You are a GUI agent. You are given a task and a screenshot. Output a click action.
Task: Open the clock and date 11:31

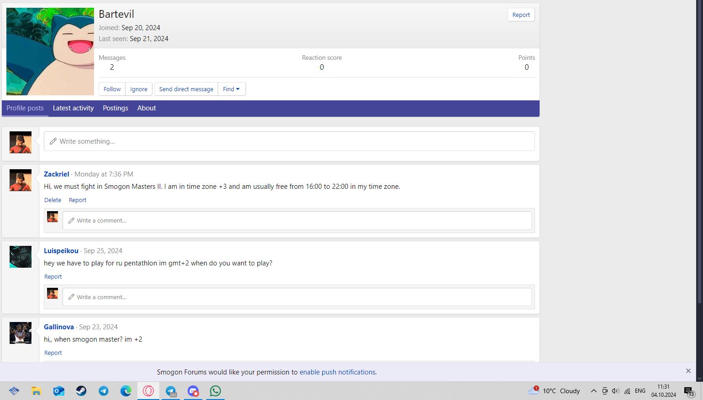click(x=664, y=391)
